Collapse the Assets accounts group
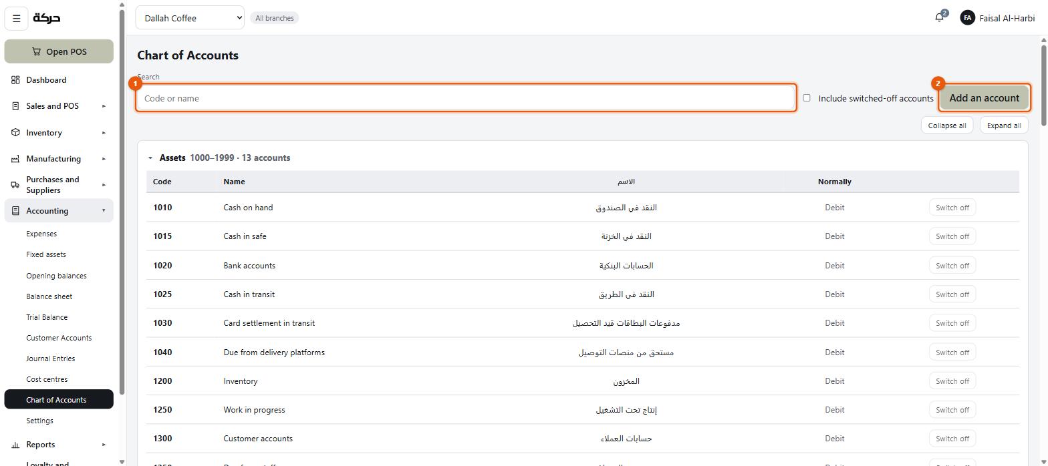 [150, 158]
